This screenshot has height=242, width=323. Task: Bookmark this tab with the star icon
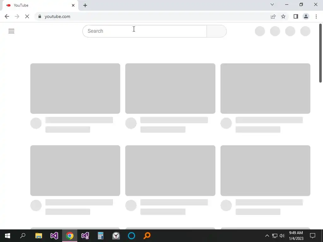(x=283, y=16)
